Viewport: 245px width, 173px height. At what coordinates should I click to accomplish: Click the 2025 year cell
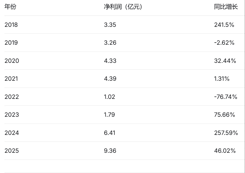pos(12,151)
